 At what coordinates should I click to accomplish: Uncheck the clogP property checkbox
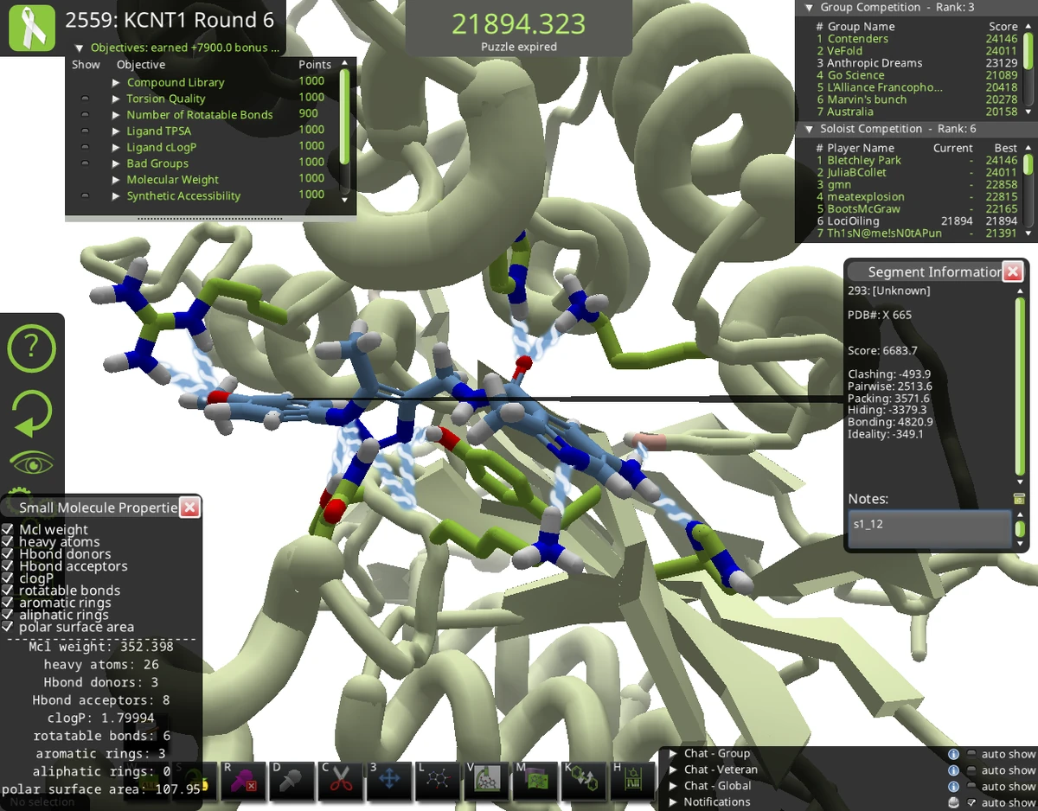tap(9, 578)
